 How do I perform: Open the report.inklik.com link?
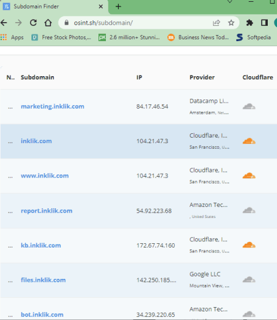coord(47,211)
